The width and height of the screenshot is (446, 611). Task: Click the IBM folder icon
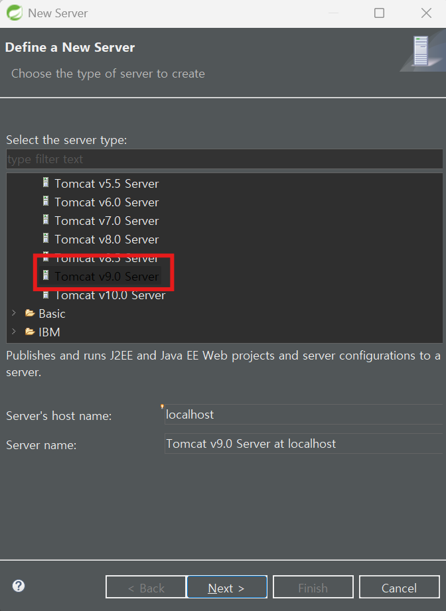[30, 332]
